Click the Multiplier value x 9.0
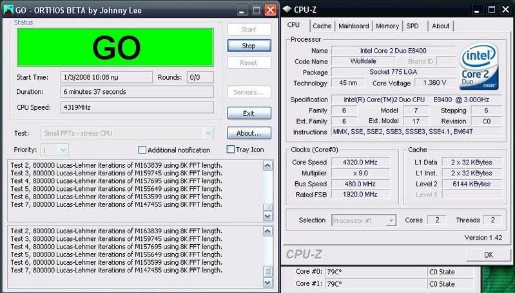This screenshot has width=515, height=293. click(360, 173)
